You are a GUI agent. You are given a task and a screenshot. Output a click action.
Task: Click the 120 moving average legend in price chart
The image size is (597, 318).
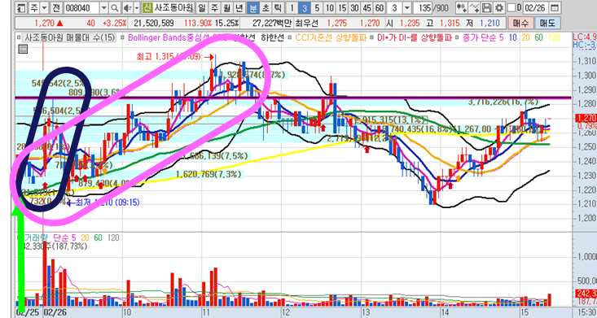(x=555, y=37)
